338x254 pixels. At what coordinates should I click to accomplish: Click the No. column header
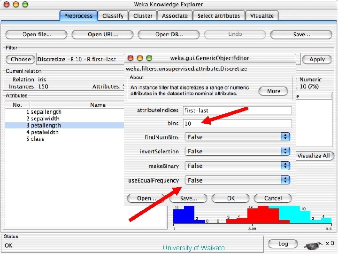pyautogui.click(x=17, y=105)
